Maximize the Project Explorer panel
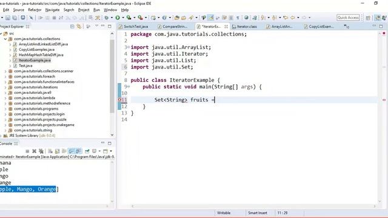The image size is (388, 218). coord(110,26)
